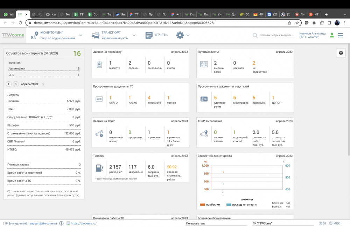Click the Автомобили row link
This screenshot has width=350, height=227.
point(17,69)
